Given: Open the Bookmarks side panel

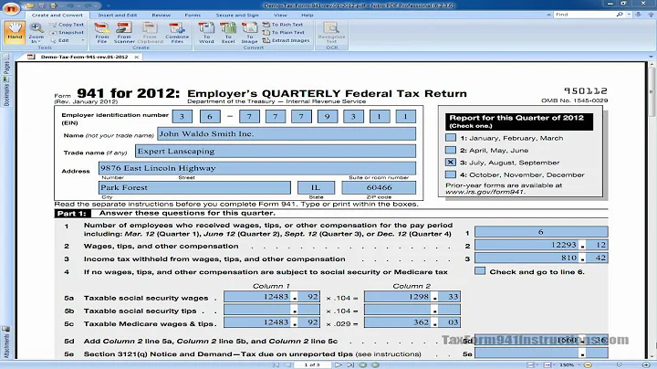Looking at the screenshot, I should click(6, 91).
